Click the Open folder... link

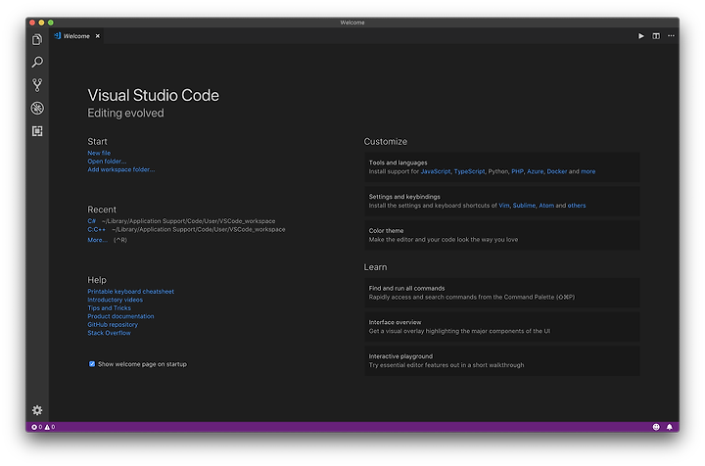click(x=107, y=162)
